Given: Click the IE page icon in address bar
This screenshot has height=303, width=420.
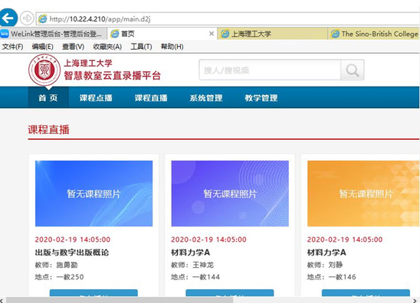Looking at the screenshot, I should pos(42,18).
